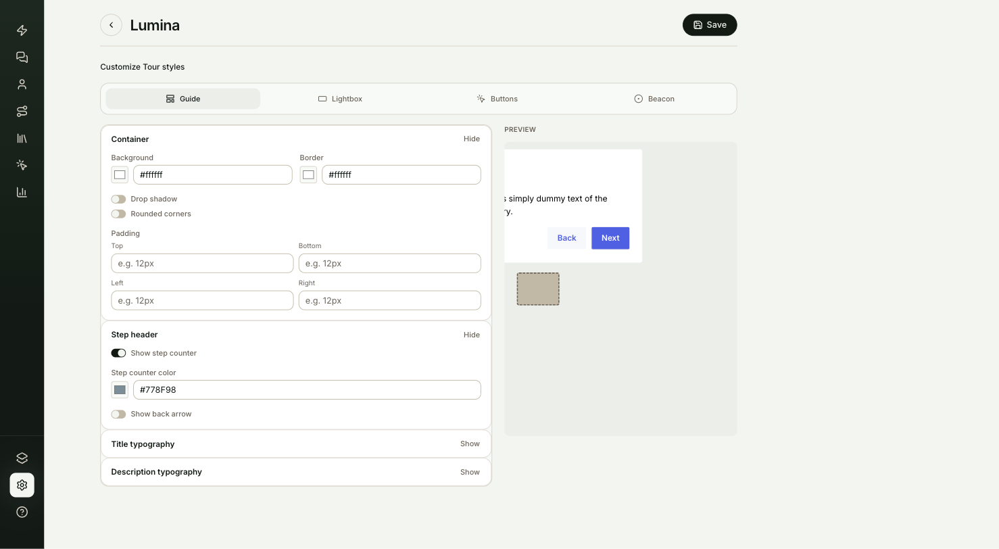
Task: Click the dashed target box in preview
Action: tap(538, 289)
